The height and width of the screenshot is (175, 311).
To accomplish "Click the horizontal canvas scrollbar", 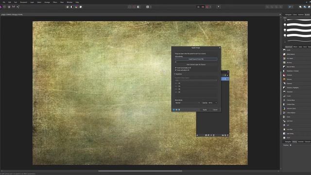I will [x=140, y=171].
